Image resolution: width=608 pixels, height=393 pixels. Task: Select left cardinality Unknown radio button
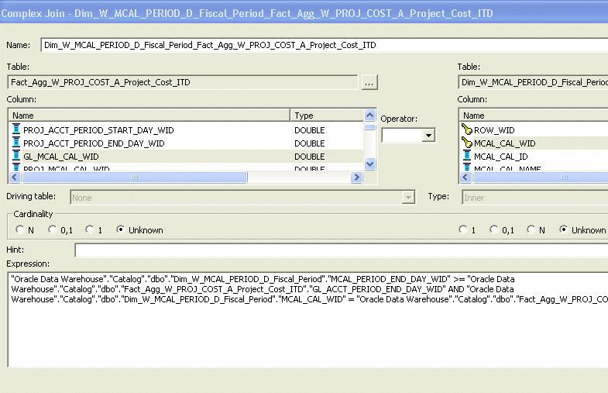click(x=121, y=229)
